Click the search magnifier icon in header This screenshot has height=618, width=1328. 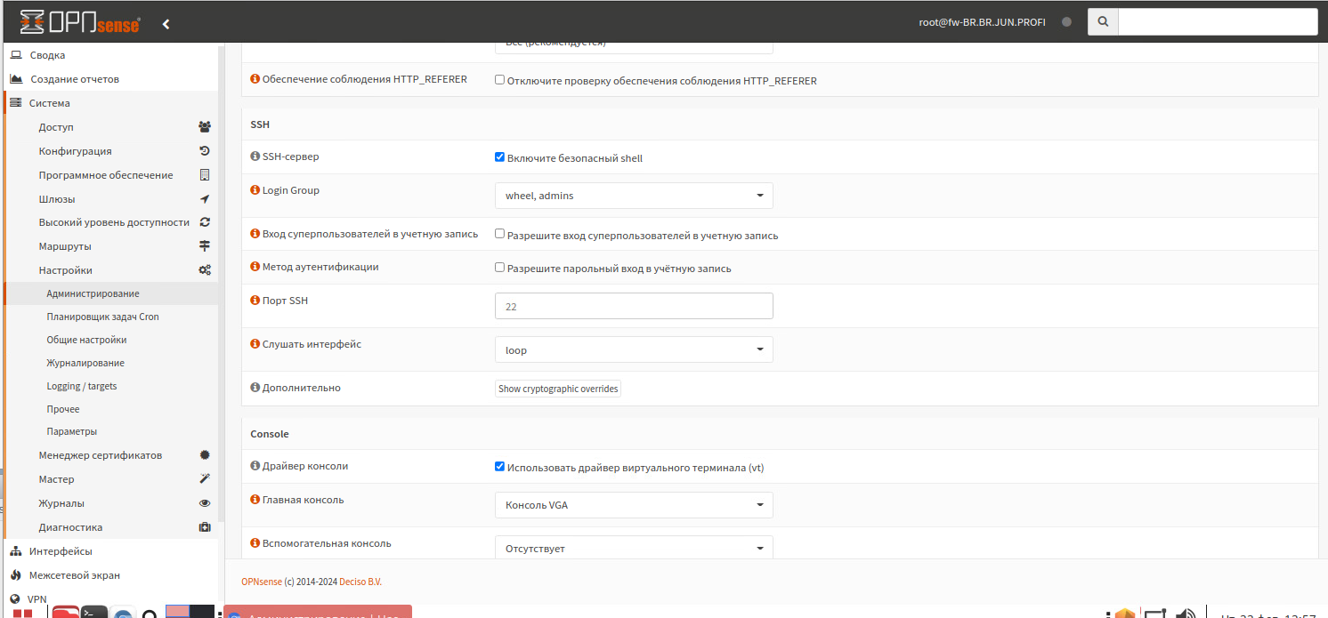1103,22
